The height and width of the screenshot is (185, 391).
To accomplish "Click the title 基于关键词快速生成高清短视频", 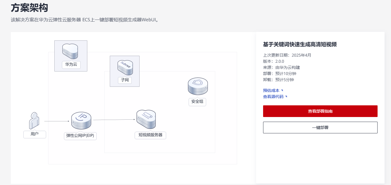I will pyautogui.click(x=300, y=44).
